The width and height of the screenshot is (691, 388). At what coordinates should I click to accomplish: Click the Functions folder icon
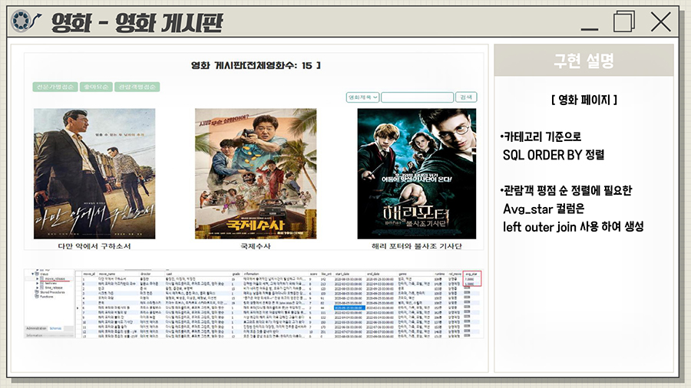point(37,297)
